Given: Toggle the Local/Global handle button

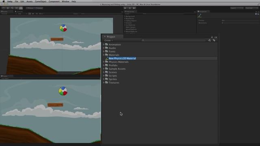Looking at the screenshot, I should (x=39, y=8).
